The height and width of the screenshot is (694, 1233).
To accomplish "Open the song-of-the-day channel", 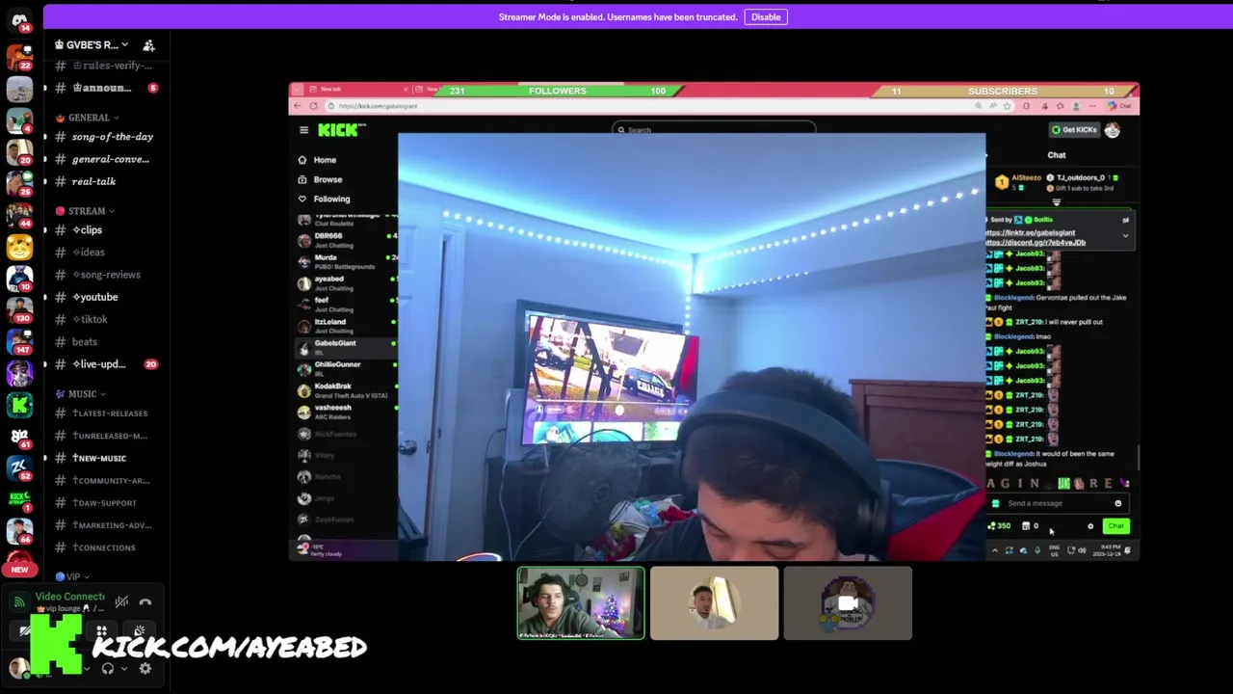I will pyautogui.click(x=104, y=137).
